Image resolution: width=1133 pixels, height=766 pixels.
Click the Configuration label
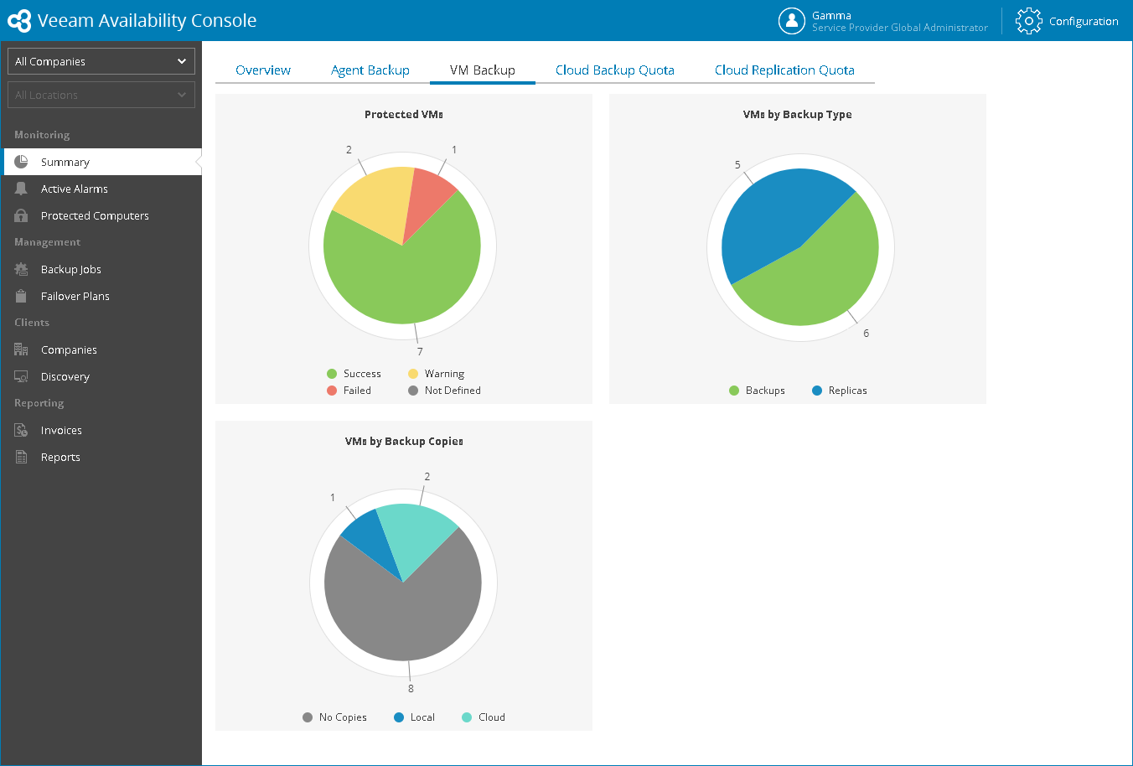(x=1084, y=21)
